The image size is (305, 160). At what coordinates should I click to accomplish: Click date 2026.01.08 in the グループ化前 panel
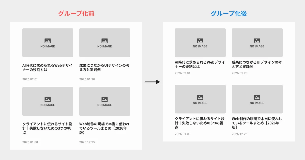30,142
